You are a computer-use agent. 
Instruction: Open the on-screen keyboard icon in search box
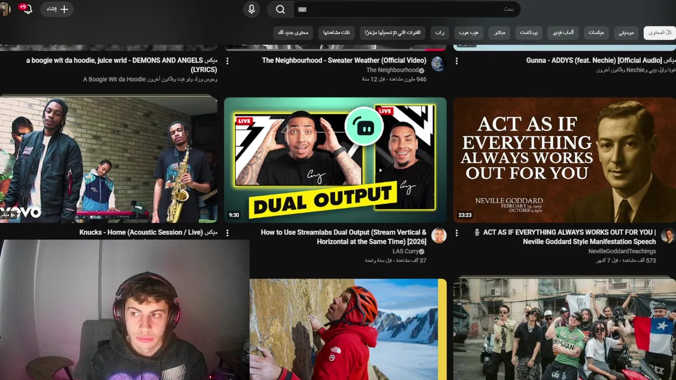pos(302,9)
